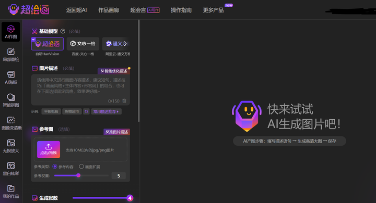Click the 参考图 section icon

tap(34, 129)
